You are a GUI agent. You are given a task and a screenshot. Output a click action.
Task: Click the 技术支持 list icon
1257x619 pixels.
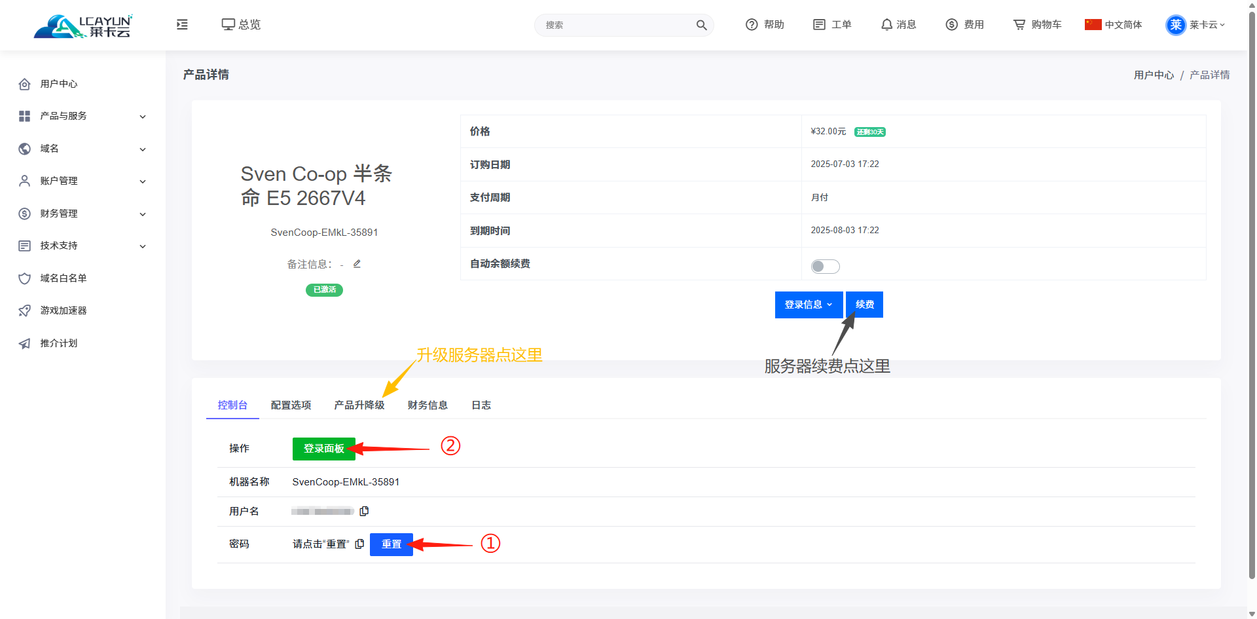[x=25, y=246]
